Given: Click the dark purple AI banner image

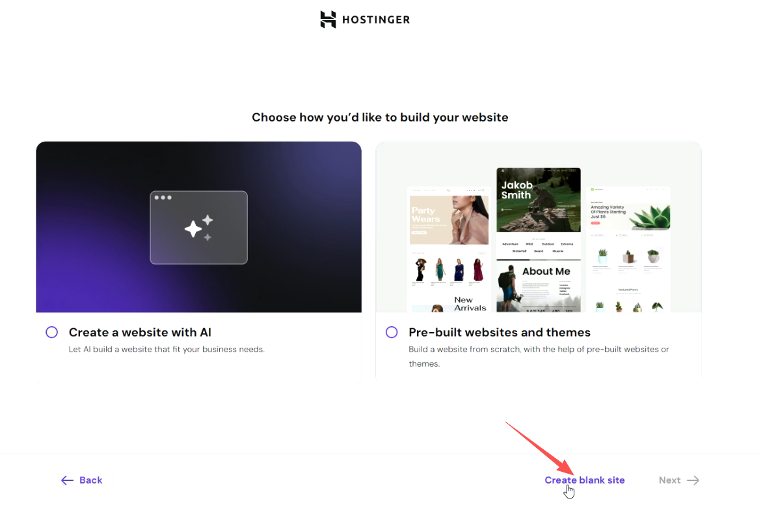Looking at the screenshot, I should tap(198, 227).
